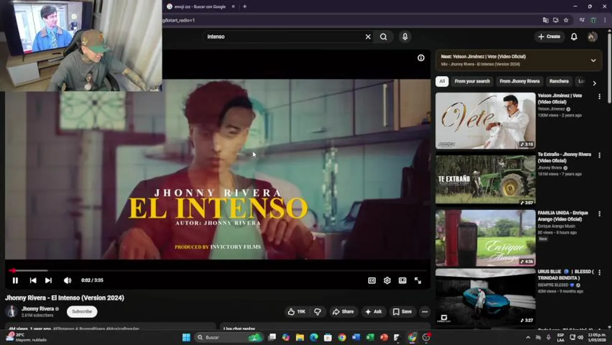Viewport: 612px width, 345px height.
Task: Open a new browser tab
Action: 245,6
